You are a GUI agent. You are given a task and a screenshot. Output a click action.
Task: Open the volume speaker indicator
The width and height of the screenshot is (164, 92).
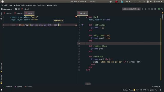151,2
